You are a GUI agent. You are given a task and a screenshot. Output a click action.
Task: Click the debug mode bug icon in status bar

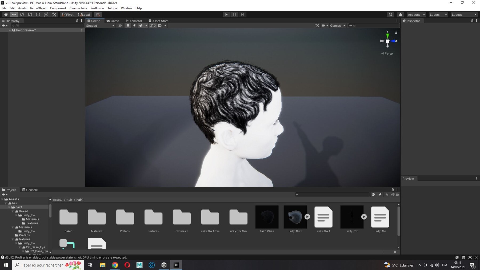point(457,257)
